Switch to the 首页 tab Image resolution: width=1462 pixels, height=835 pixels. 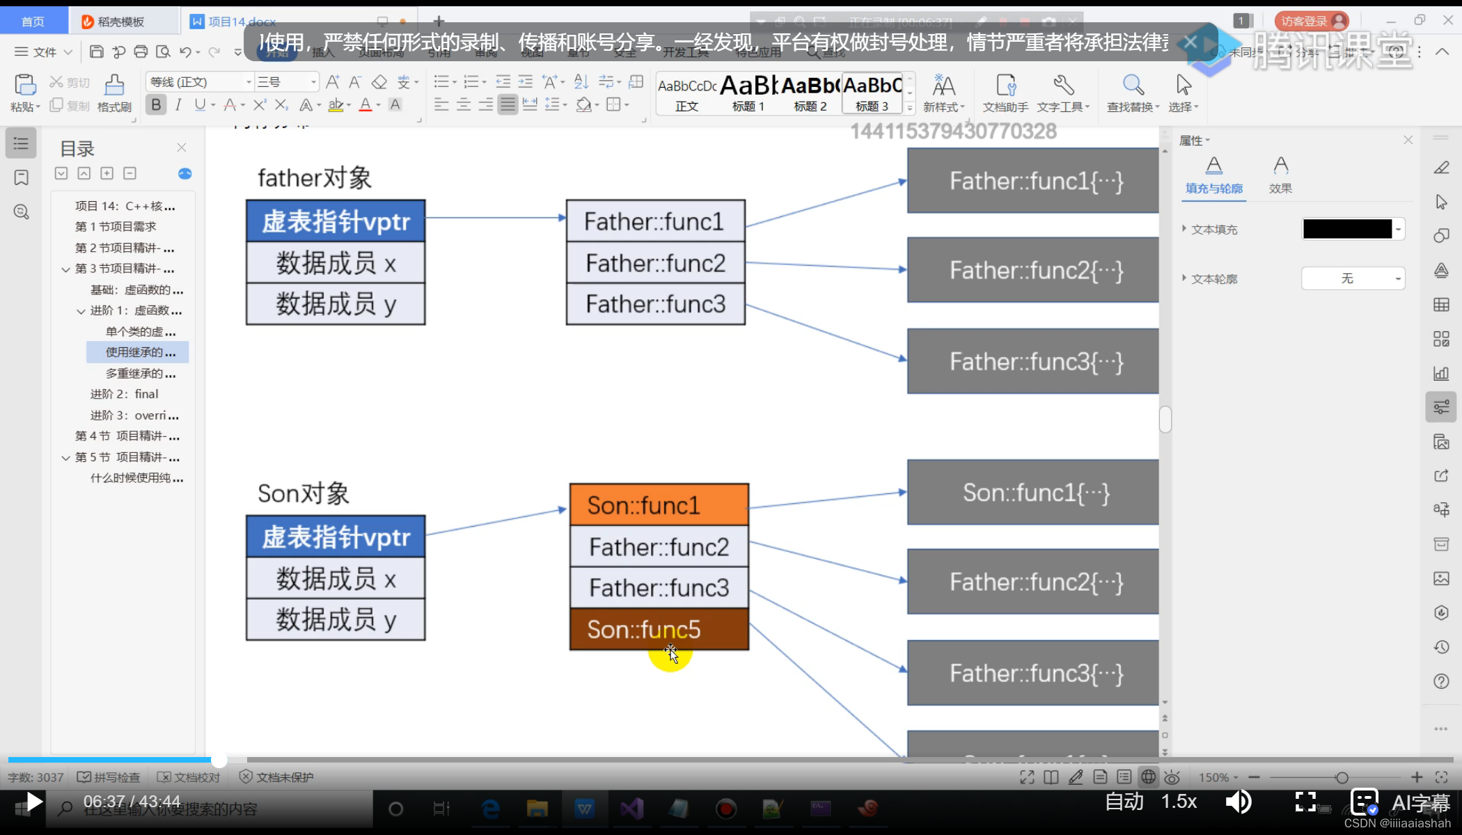pyautogui.click(x=33, y=22)
